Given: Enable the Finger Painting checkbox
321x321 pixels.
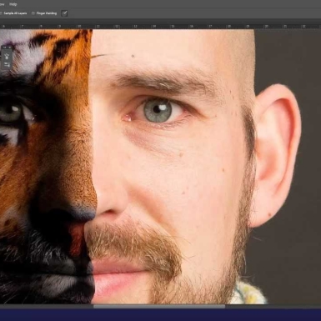Looking at the screenshot, I should coord(33,13).
